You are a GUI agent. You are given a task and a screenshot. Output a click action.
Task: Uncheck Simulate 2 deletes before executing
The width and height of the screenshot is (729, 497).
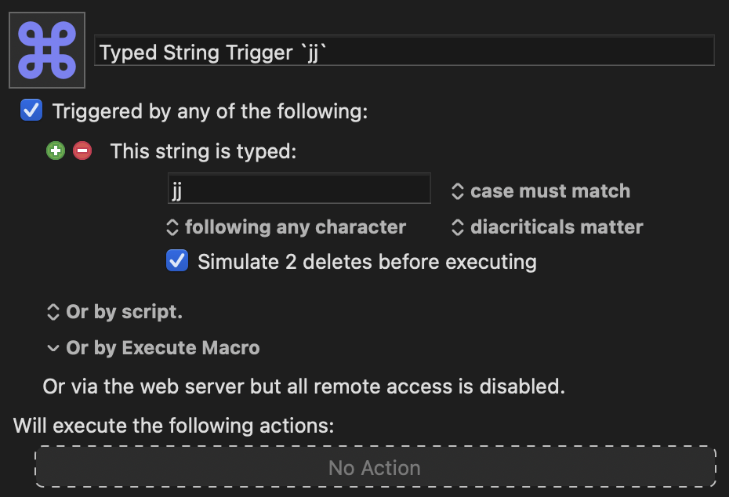click(x=177, y=260)
